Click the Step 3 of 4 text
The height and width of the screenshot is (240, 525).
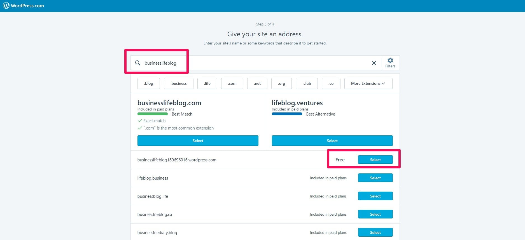pos(265,24)
